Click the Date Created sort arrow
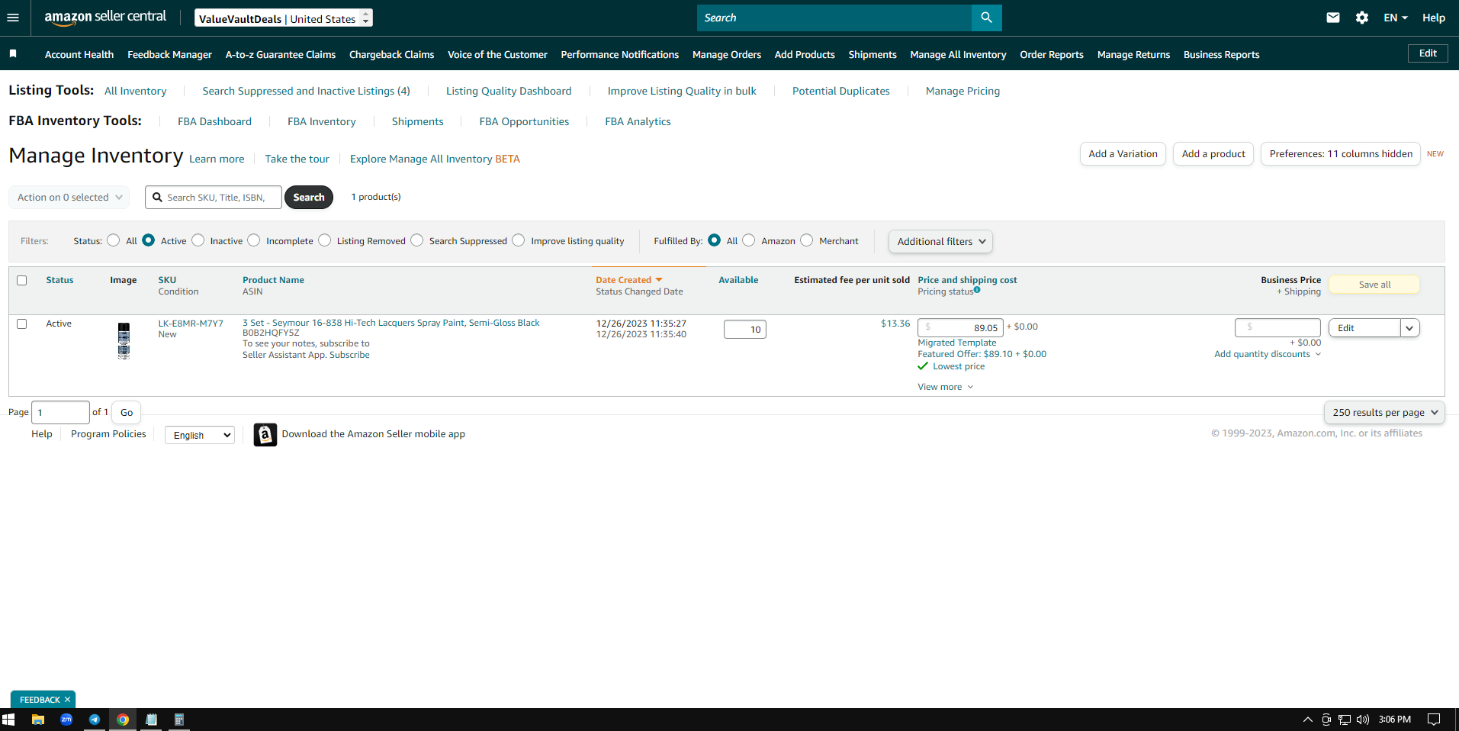This screenshot has width=1459, height=731. (659, 280)
